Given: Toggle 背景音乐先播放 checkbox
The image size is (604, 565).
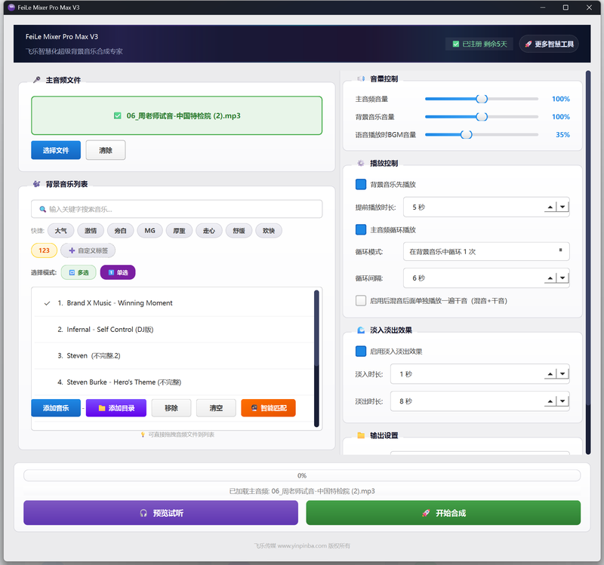Looking at the screenshot, I should tap(361, 185).
